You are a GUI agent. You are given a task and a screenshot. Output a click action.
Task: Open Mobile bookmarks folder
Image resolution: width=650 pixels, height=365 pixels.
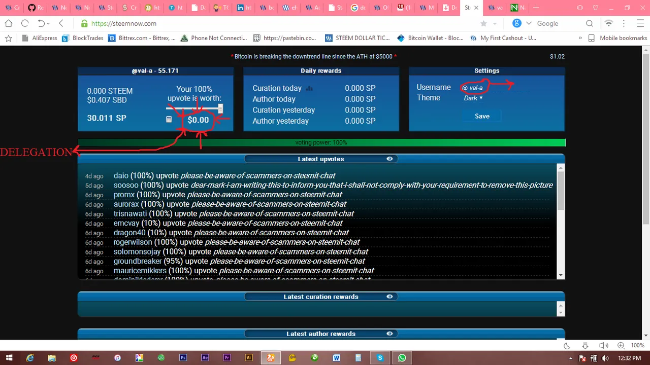[618, 38]
